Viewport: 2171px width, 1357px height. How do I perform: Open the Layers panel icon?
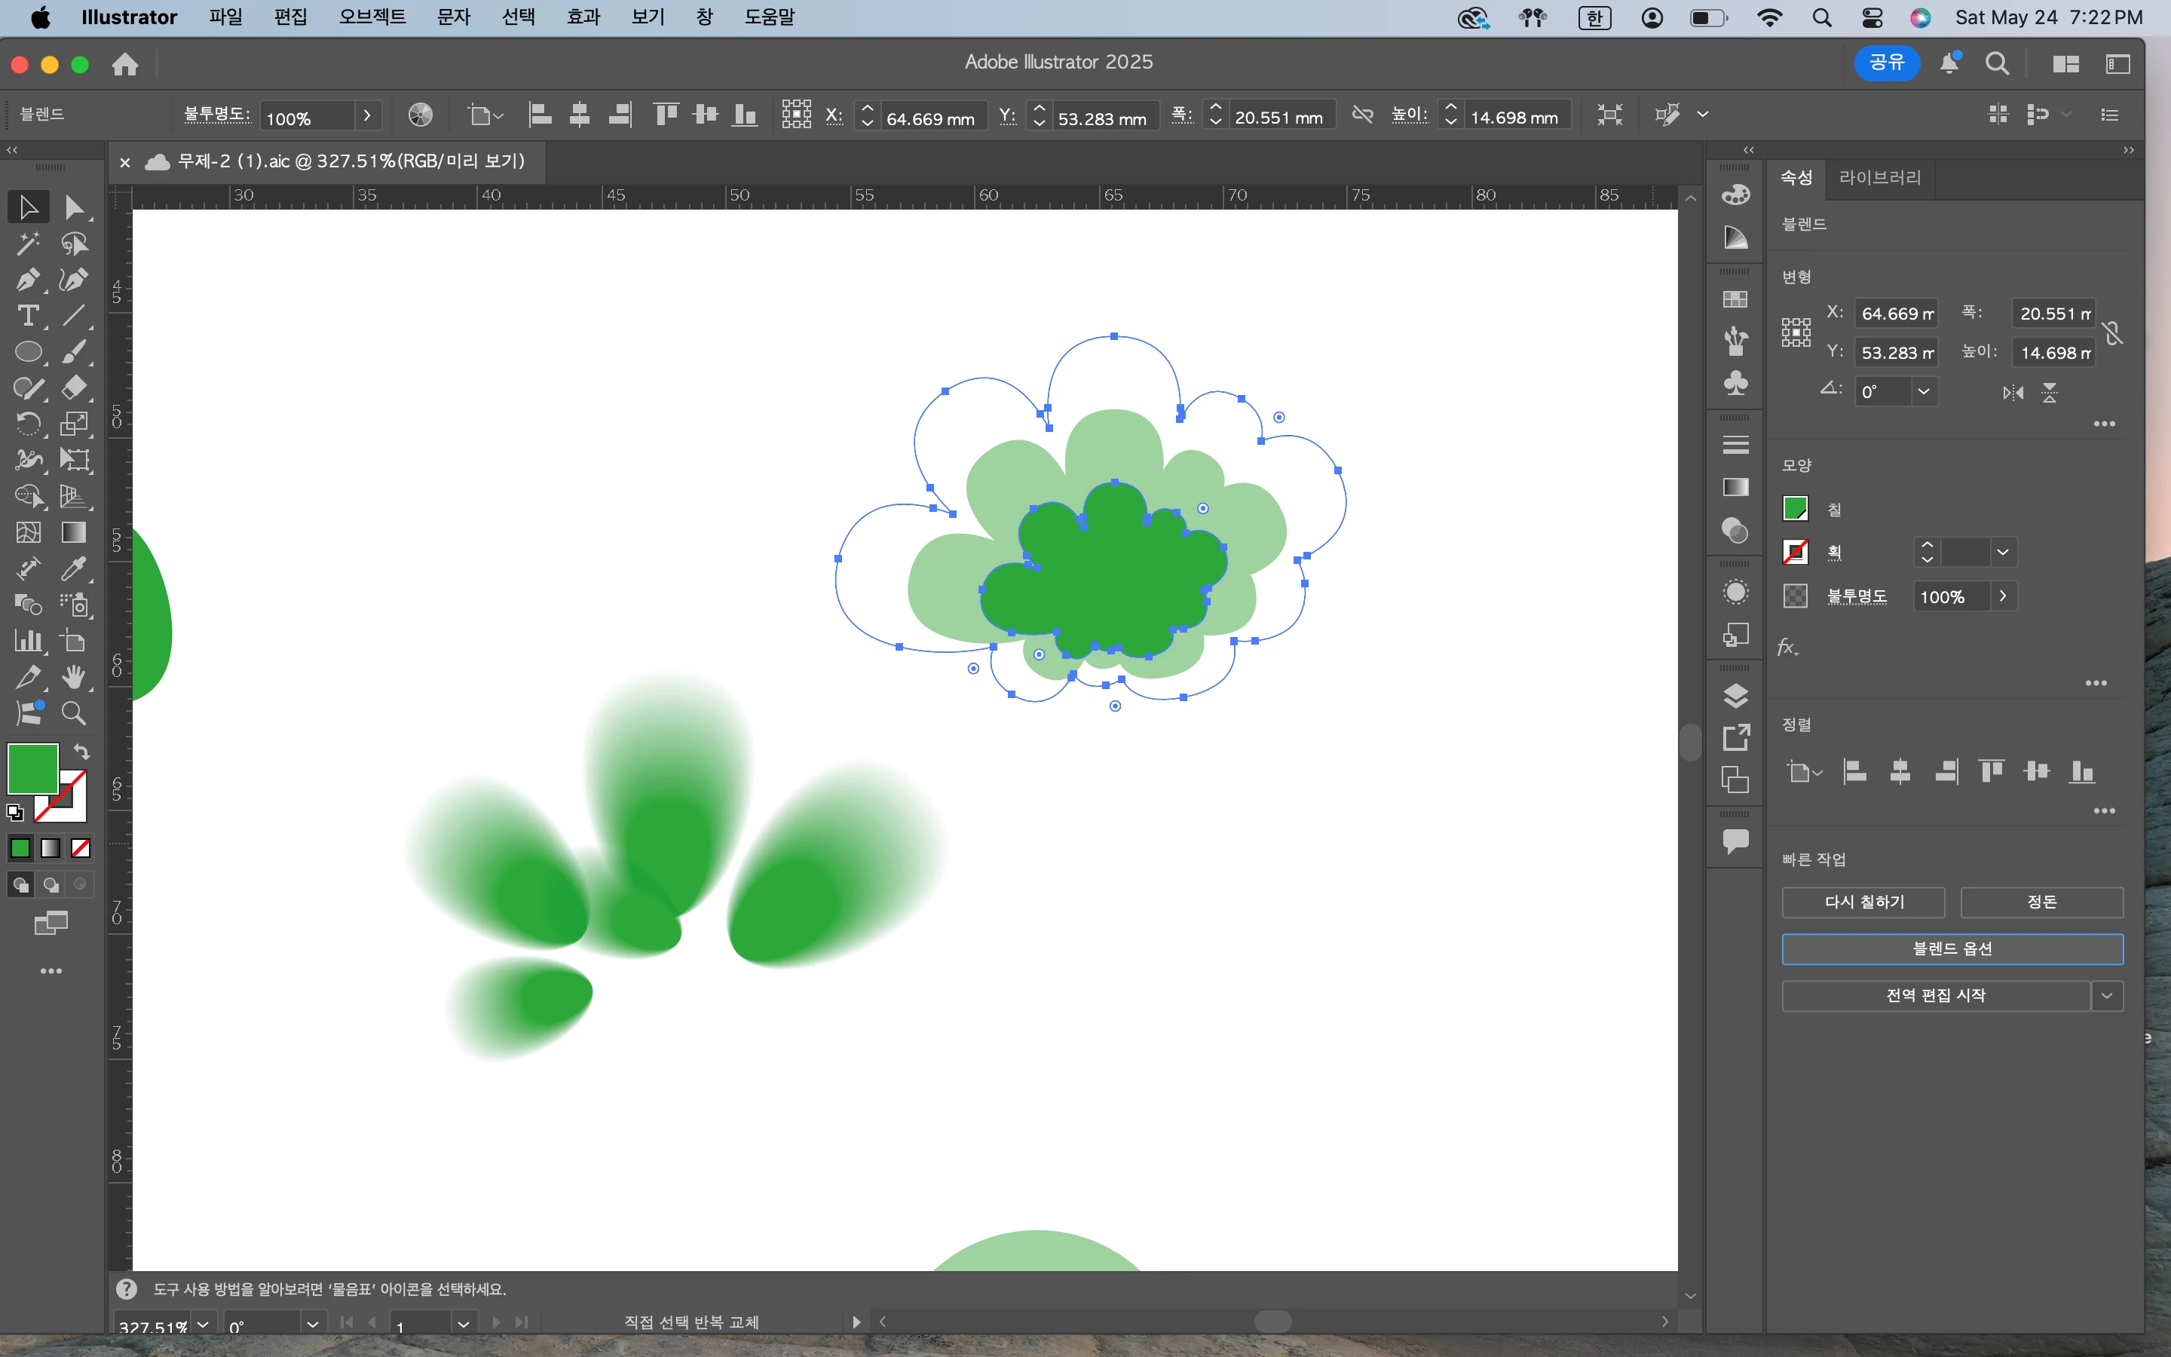coord(1736,696)
